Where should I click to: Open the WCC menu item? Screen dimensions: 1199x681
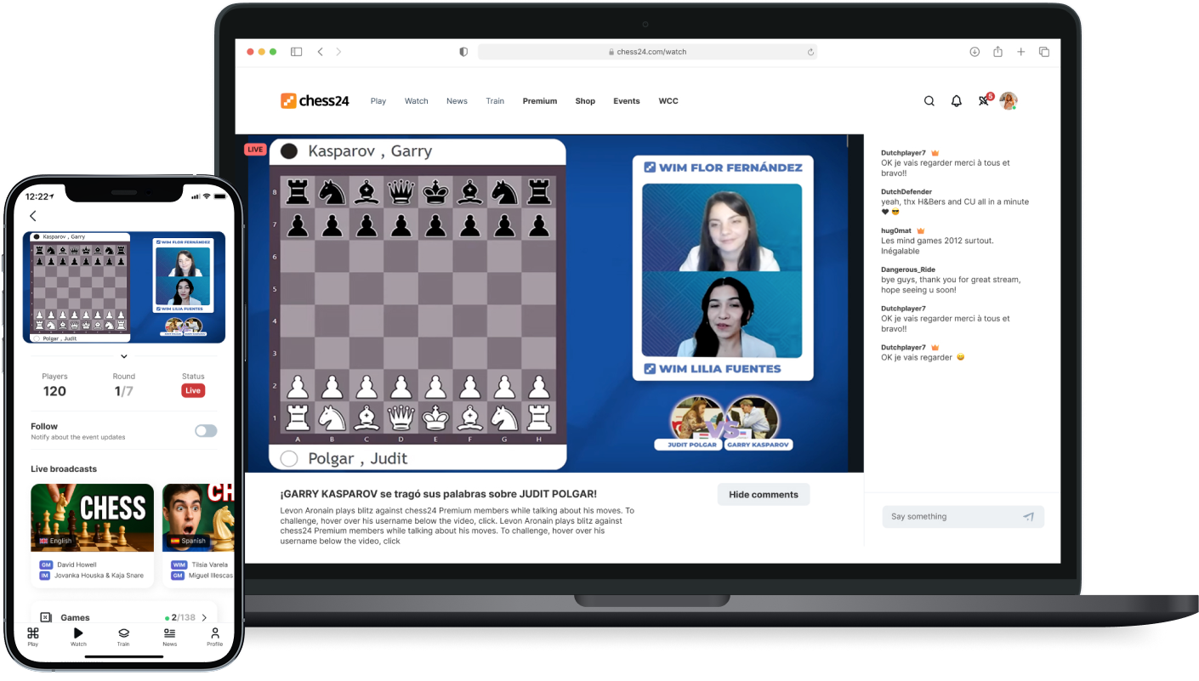click(668, 101)
